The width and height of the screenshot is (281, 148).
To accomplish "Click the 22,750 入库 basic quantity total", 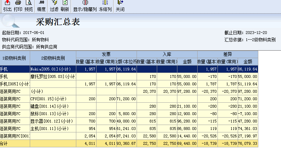I will pyautogui.click(x=147, y=143).
